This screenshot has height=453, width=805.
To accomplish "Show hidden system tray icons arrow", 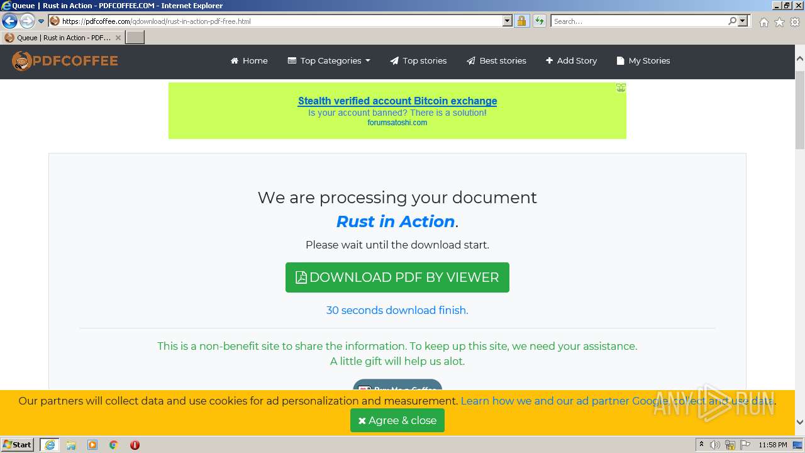I will [701, 445].
